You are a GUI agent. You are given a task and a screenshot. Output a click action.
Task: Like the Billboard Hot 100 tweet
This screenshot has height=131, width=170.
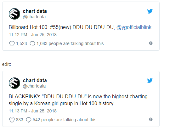(x=12, y=44)
